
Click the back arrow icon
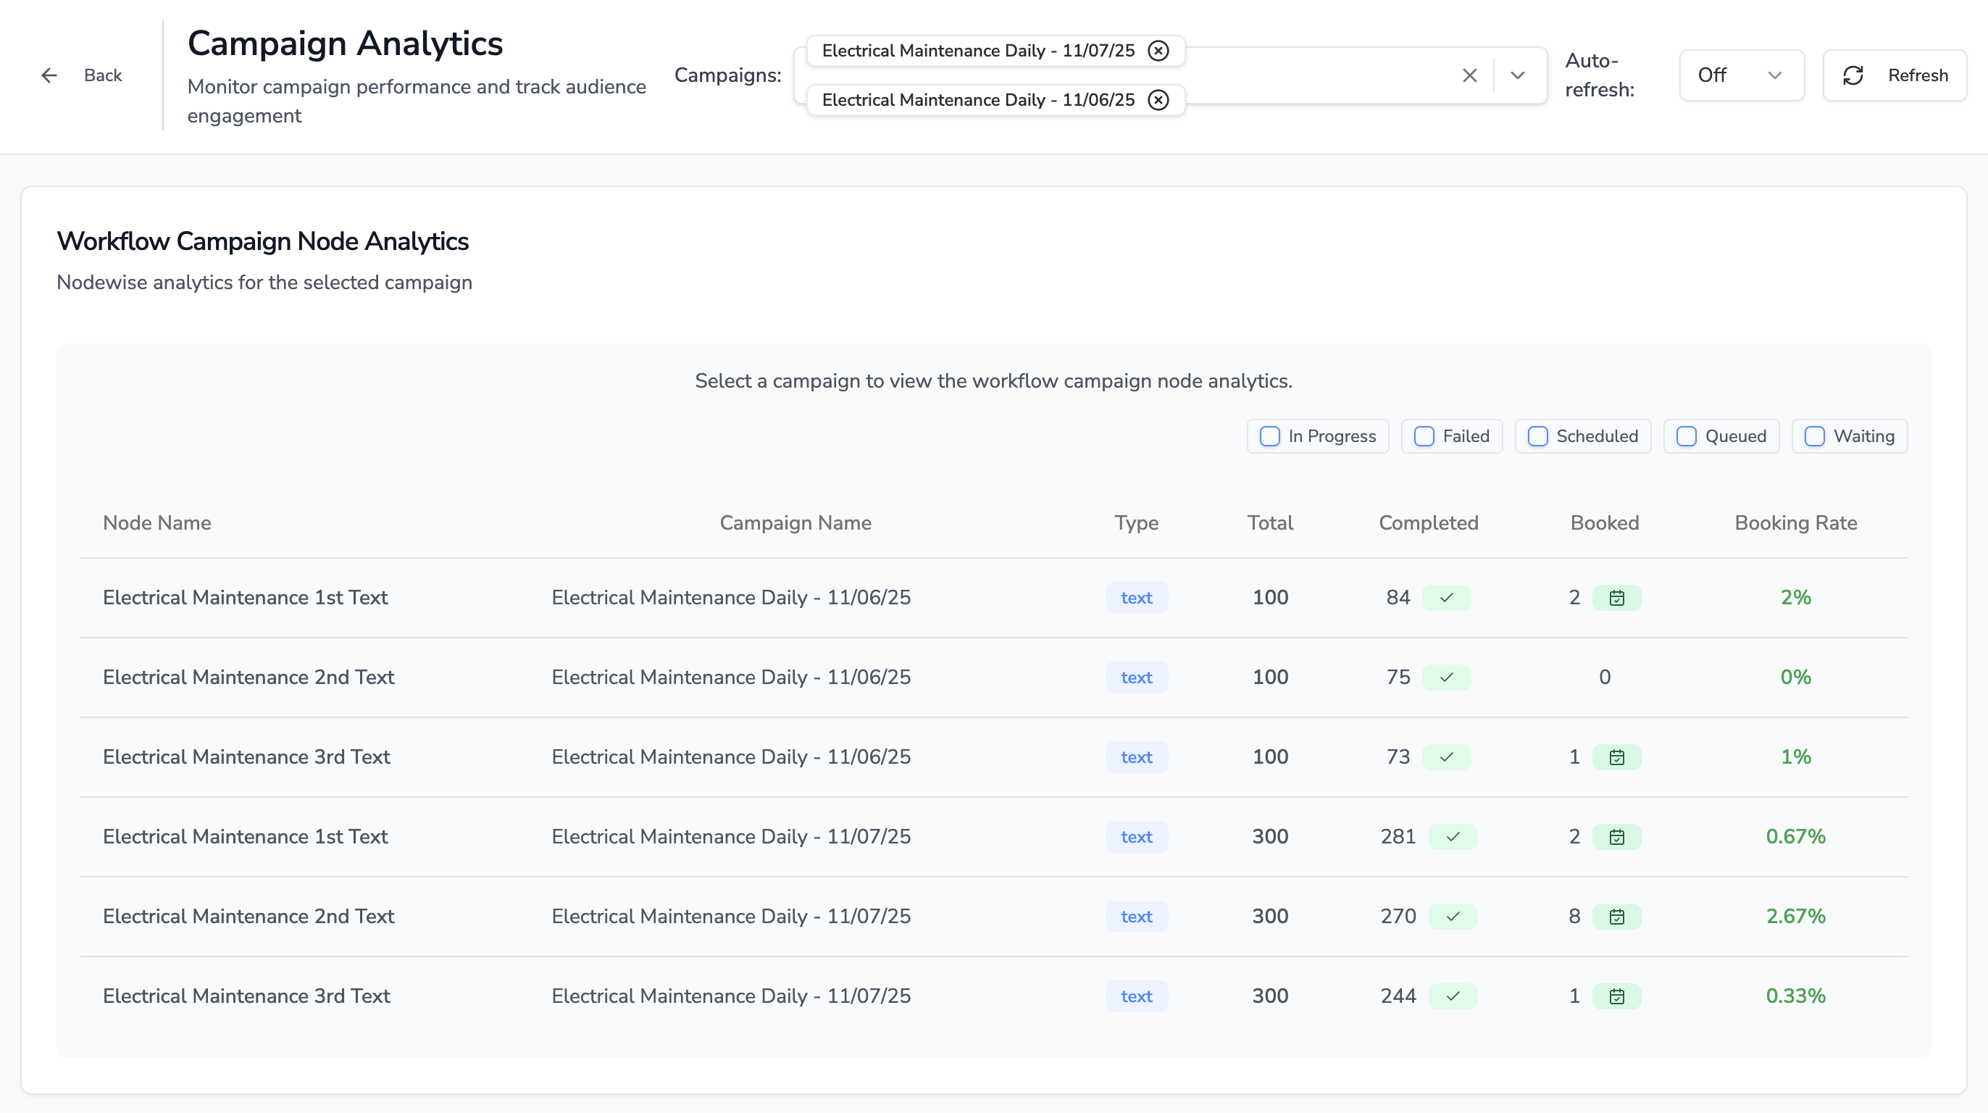[49, 75]
